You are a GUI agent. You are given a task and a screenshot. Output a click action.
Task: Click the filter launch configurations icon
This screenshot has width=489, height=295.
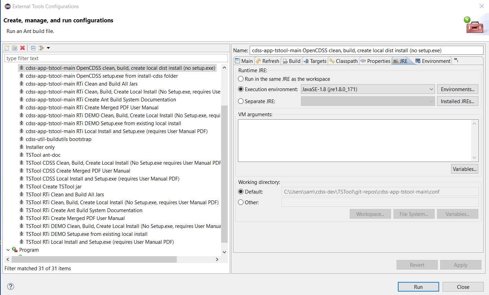[x=41, y=48]
